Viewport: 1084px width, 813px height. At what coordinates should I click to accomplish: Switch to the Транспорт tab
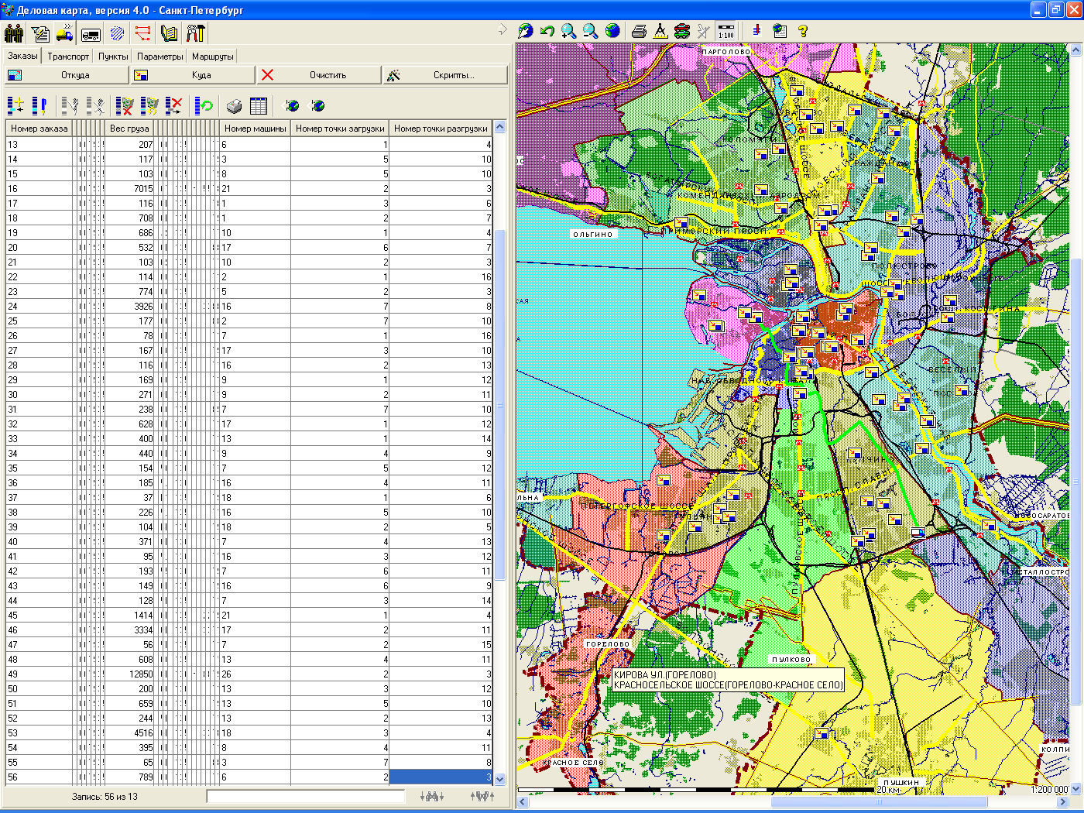pyautogui.click(x=68, y=57)
